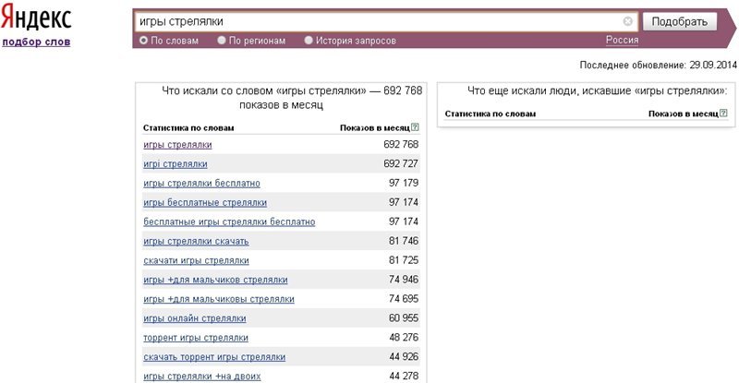Viewport: 739px width, 383px height.
Task: Click the 74 695 impressions value
Action: click(x=404, y=299)
